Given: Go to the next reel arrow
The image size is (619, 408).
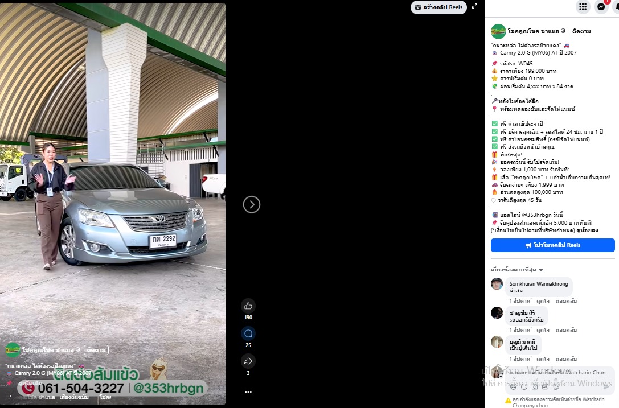Looking at the screenshot, I should click(x=252, y=204).
